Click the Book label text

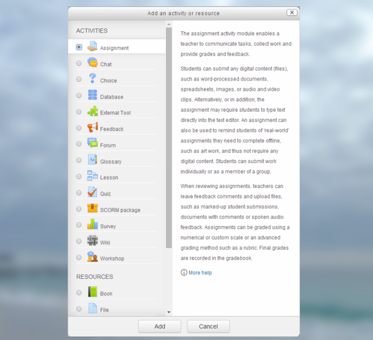[x=106, y=294]
